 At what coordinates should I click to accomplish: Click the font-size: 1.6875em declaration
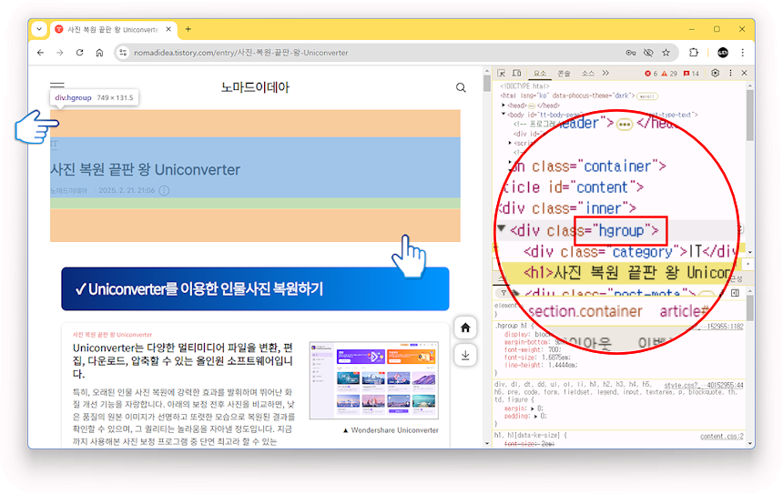pyautogui.click(x=537, y=358)
